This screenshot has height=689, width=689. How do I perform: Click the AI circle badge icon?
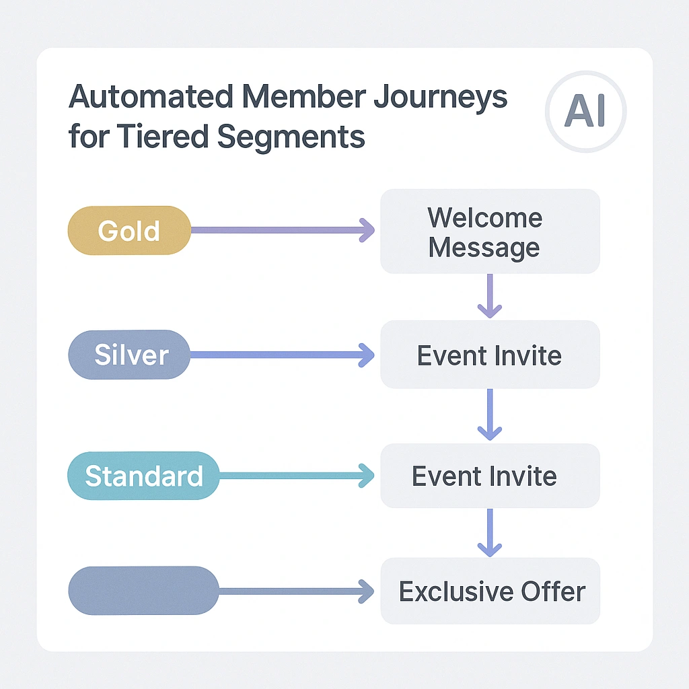coord(585,111)
